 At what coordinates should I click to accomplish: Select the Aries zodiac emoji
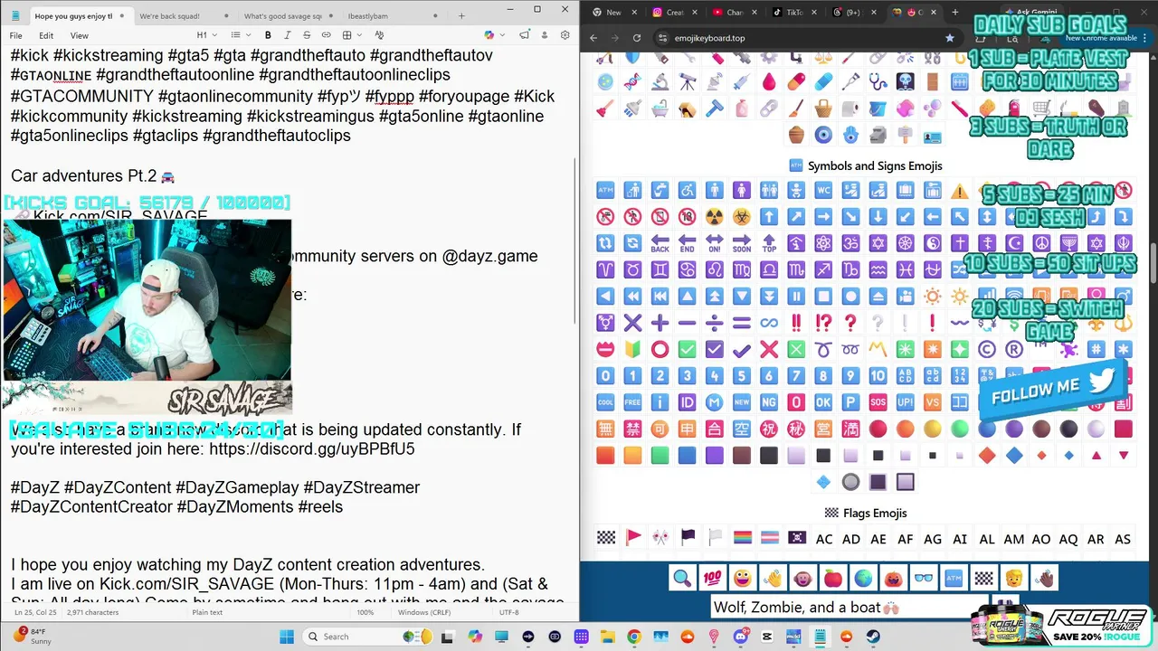(605, 269)
